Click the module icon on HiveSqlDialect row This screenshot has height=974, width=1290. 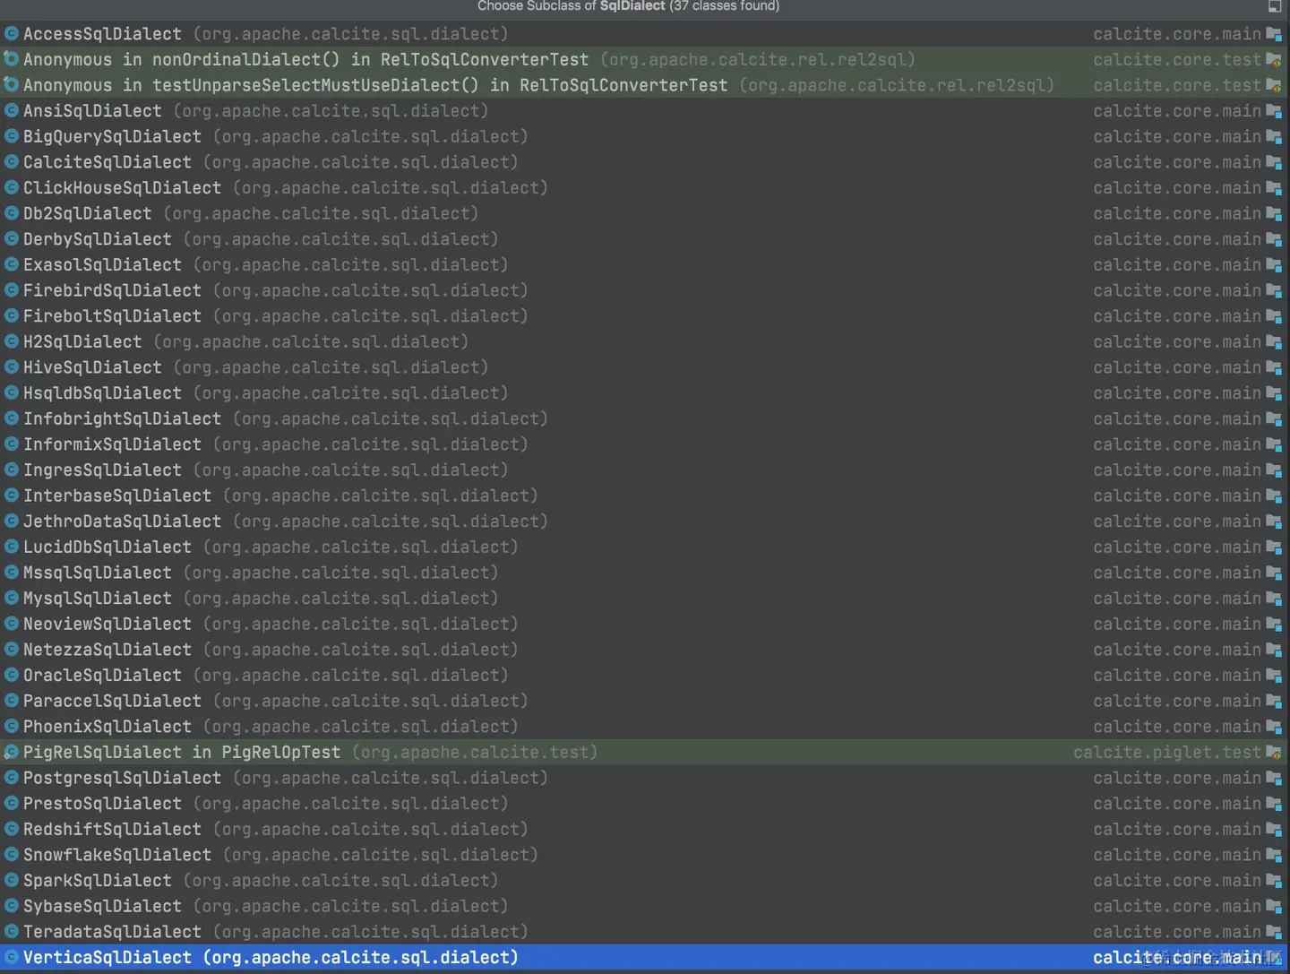(x=1274, y=367)
